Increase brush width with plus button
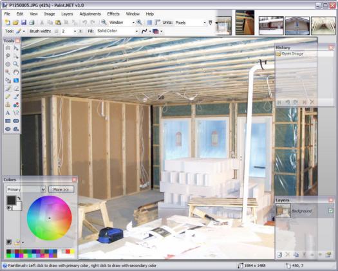Screen dimensions: 338x271 (80, 32)
